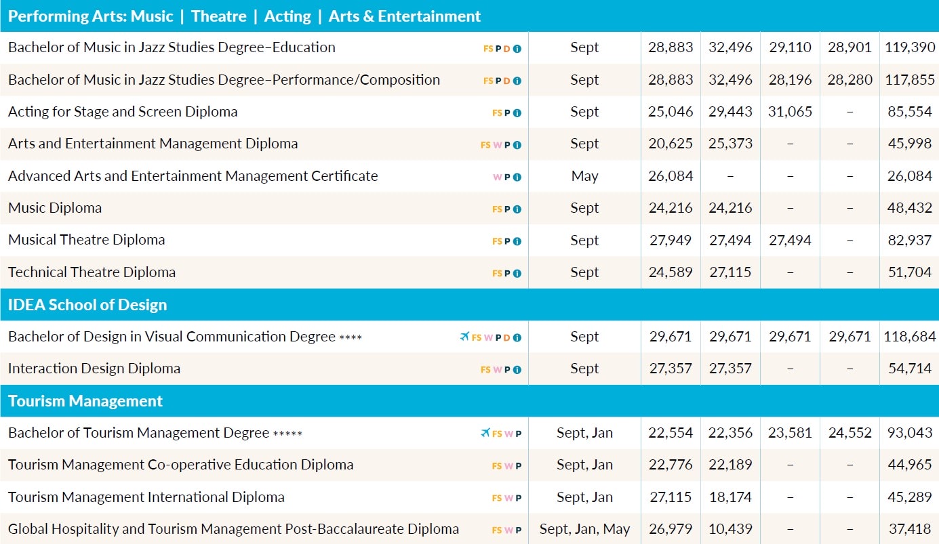Open Arts and Entertainment Management Diploma program name

pyautogui.click(x=153, y=144)
